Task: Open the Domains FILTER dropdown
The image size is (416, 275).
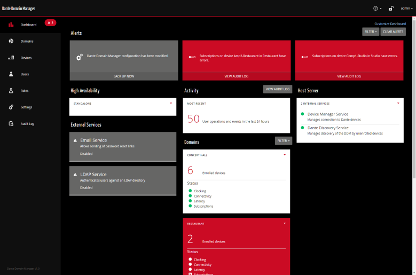Action: pos(284,141)
